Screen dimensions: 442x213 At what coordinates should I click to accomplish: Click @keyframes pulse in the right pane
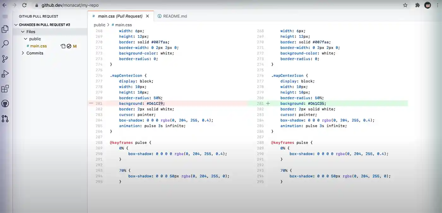point(290,143)
